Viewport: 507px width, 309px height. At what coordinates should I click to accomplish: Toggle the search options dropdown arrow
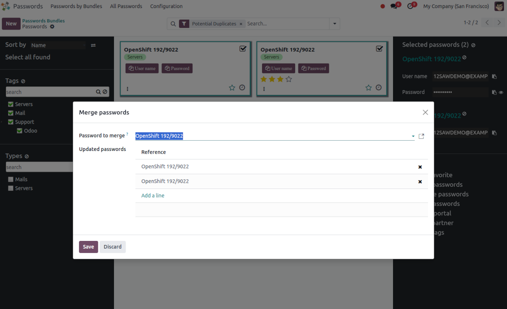point(335,24)
